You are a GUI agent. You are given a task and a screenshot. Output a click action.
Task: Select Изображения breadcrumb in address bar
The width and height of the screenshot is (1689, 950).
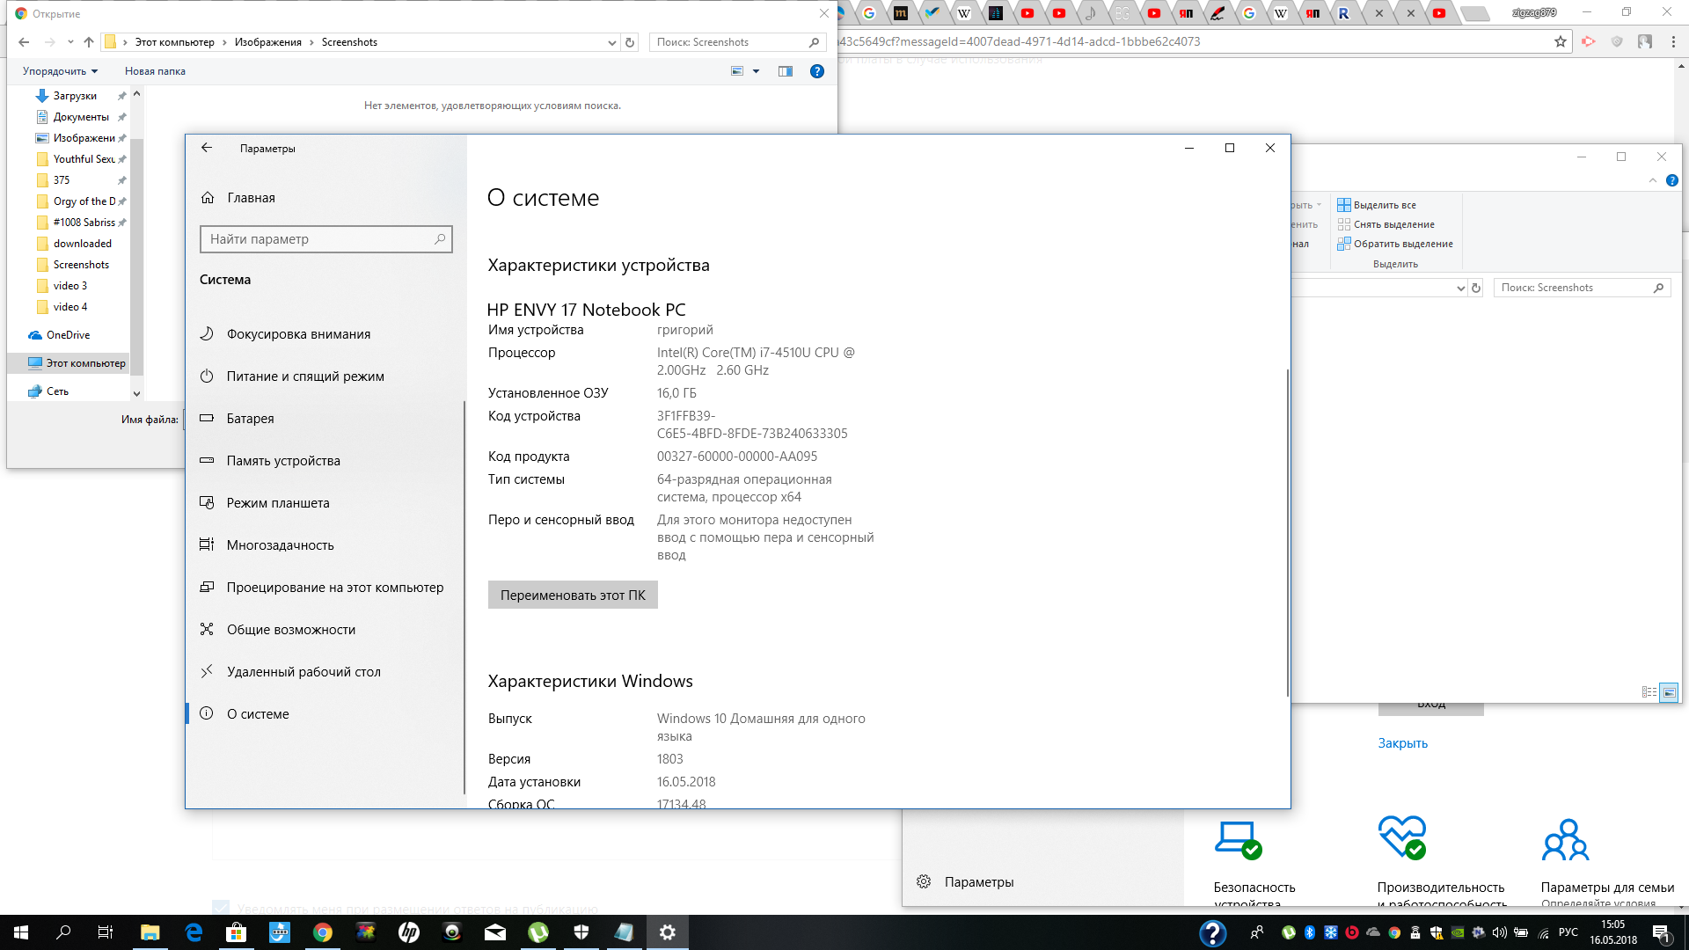(x=268, y=42)
